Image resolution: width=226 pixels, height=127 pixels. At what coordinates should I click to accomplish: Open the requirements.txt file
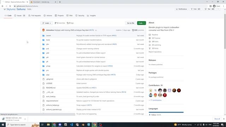point(52,101)
